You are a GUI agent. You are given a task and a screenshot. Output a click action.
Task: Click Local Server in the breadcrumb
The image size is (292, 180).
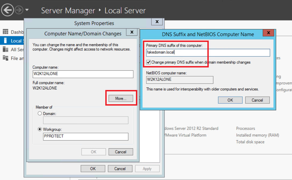pyautogui.click(x=125, y=10)
